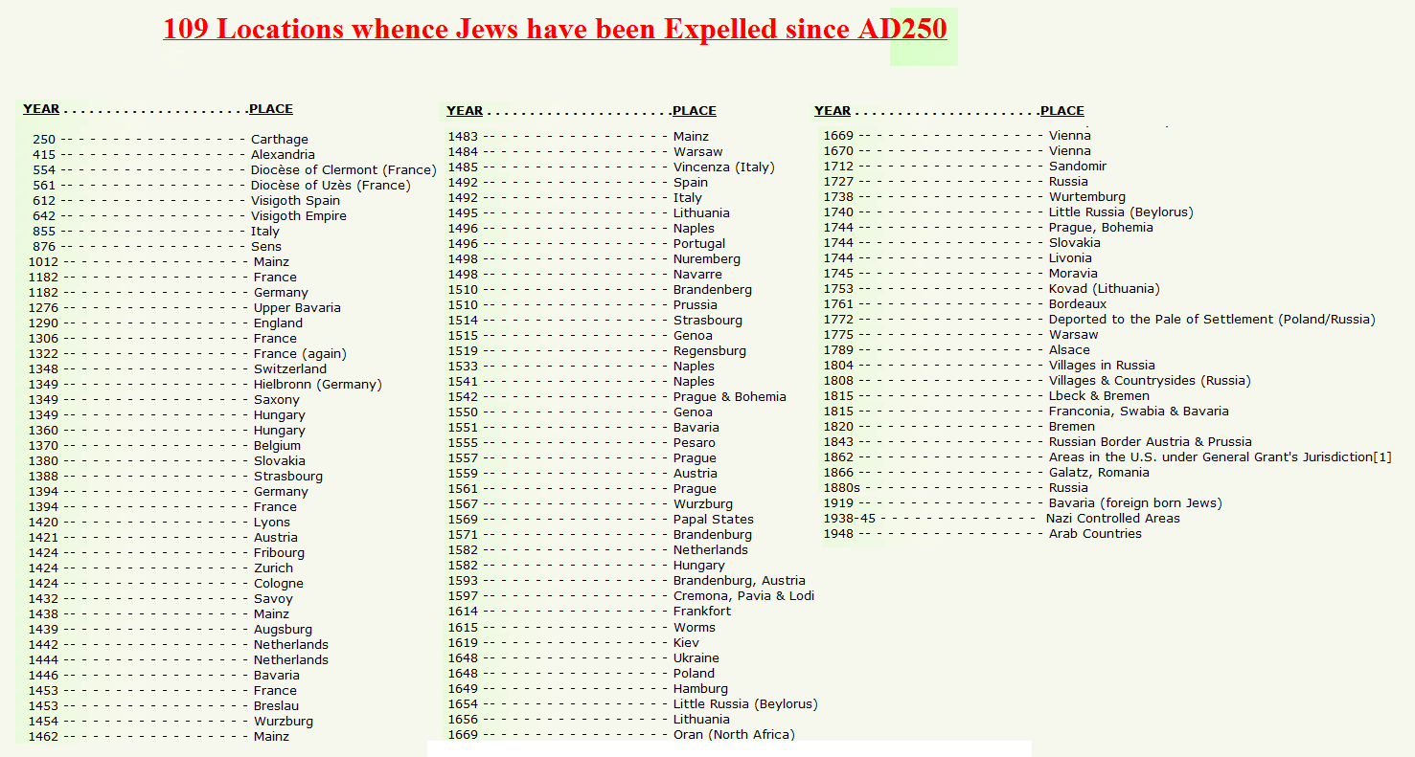This screenshot has width=1415, height=757.
Task: Click the third column YEAR header
Action: [833, 111]
